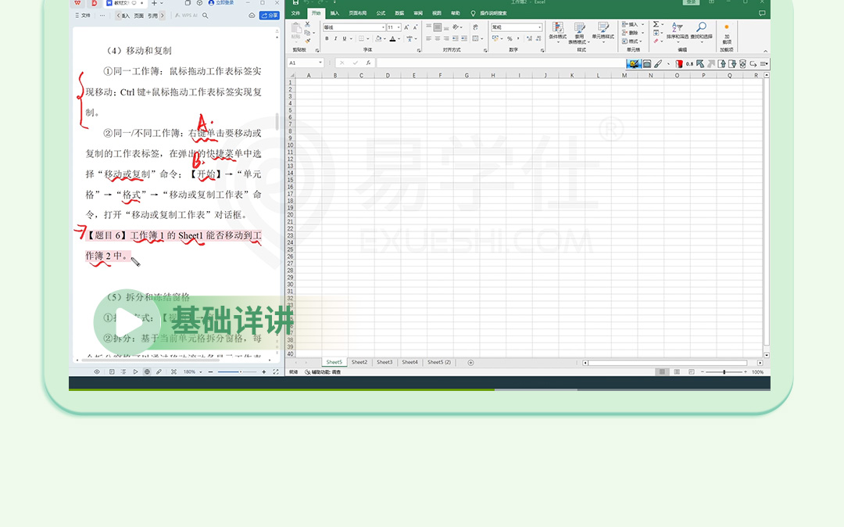Select the Sheet2 worksheet tab
The width and height of the screenshot is (844, 527).
(359, 362)
